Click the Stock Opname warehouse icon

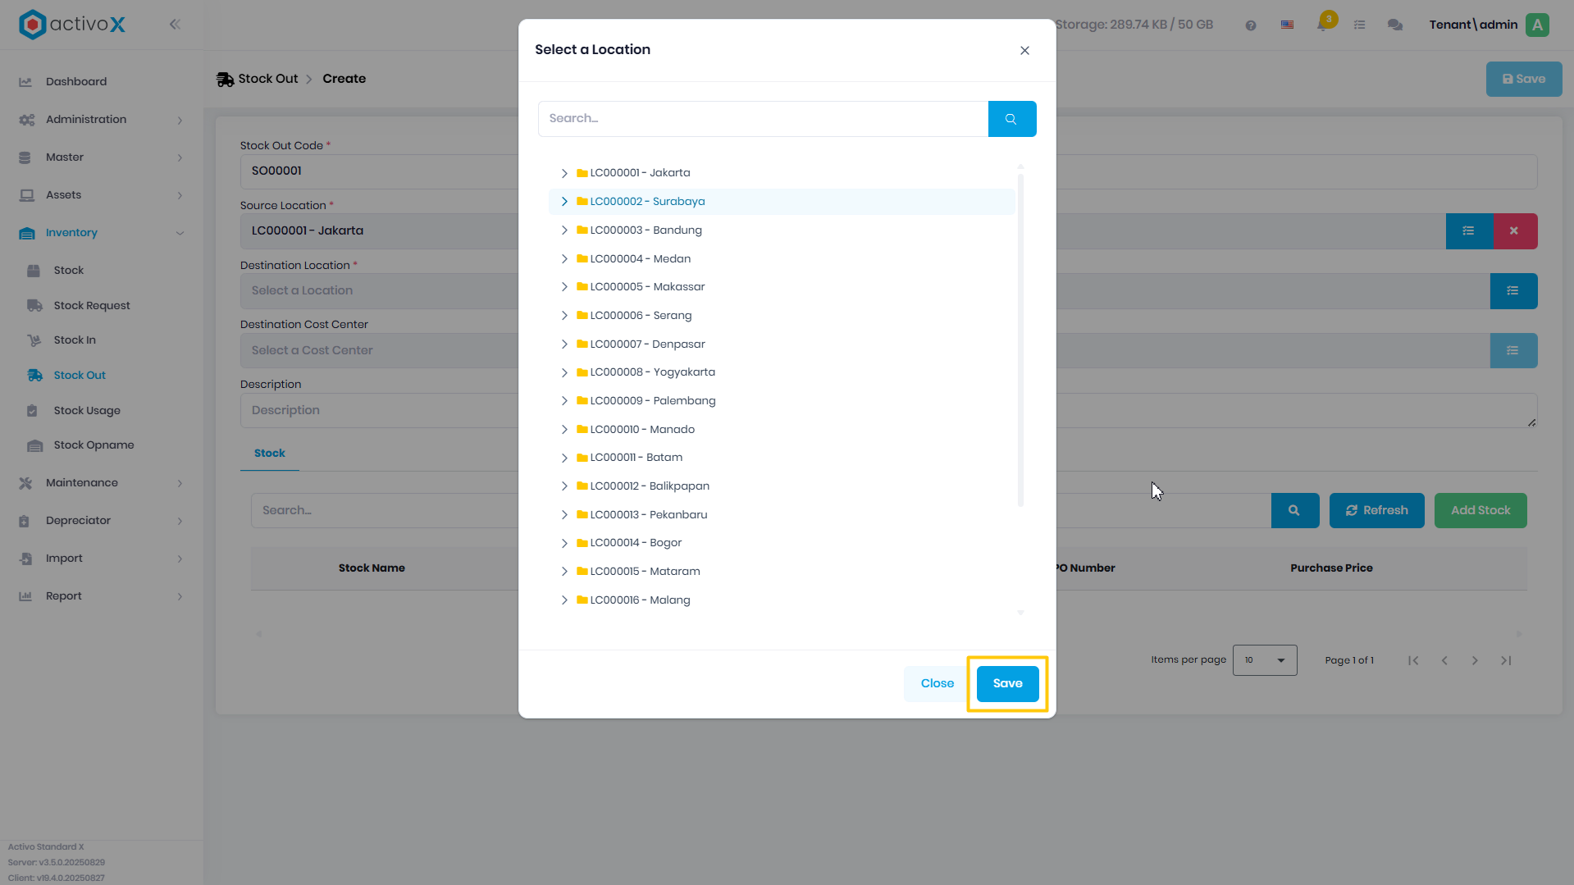(34, 445)
